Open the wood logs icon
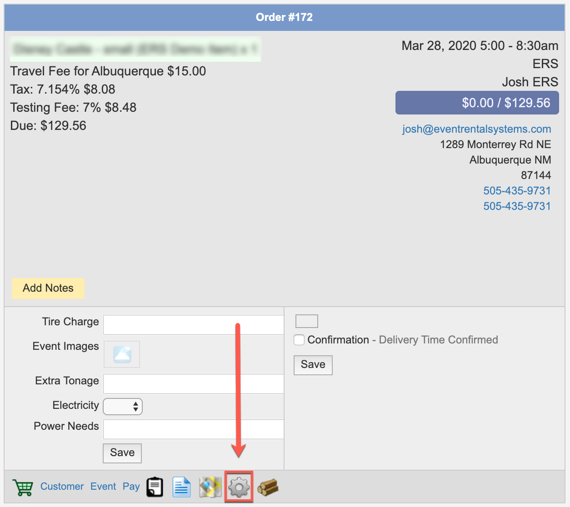Image resolution: width=570 pixels, height=507 pixels. pos(268,487)
